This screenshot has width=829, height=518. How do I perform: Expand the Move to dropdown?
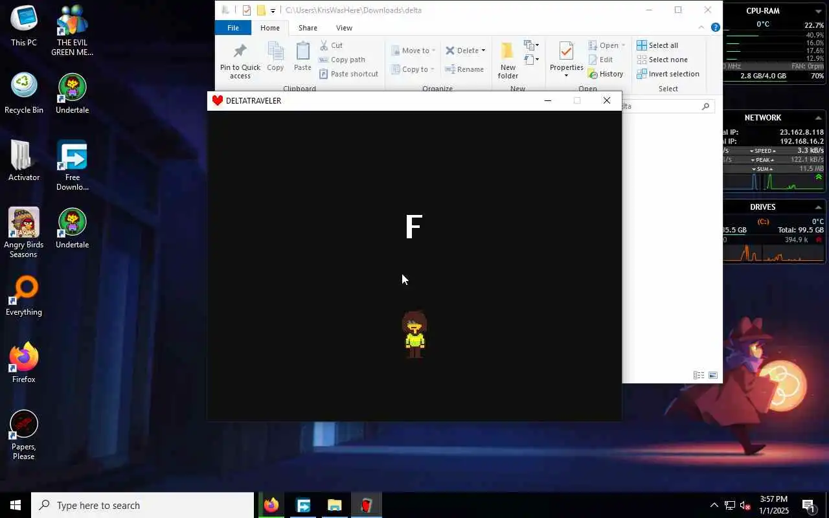[433, 51]
